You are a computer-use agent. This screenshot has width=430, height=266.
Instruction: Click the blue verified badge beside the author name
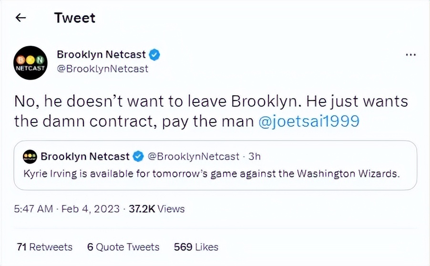pyautogui.click(x=154, y=55)
